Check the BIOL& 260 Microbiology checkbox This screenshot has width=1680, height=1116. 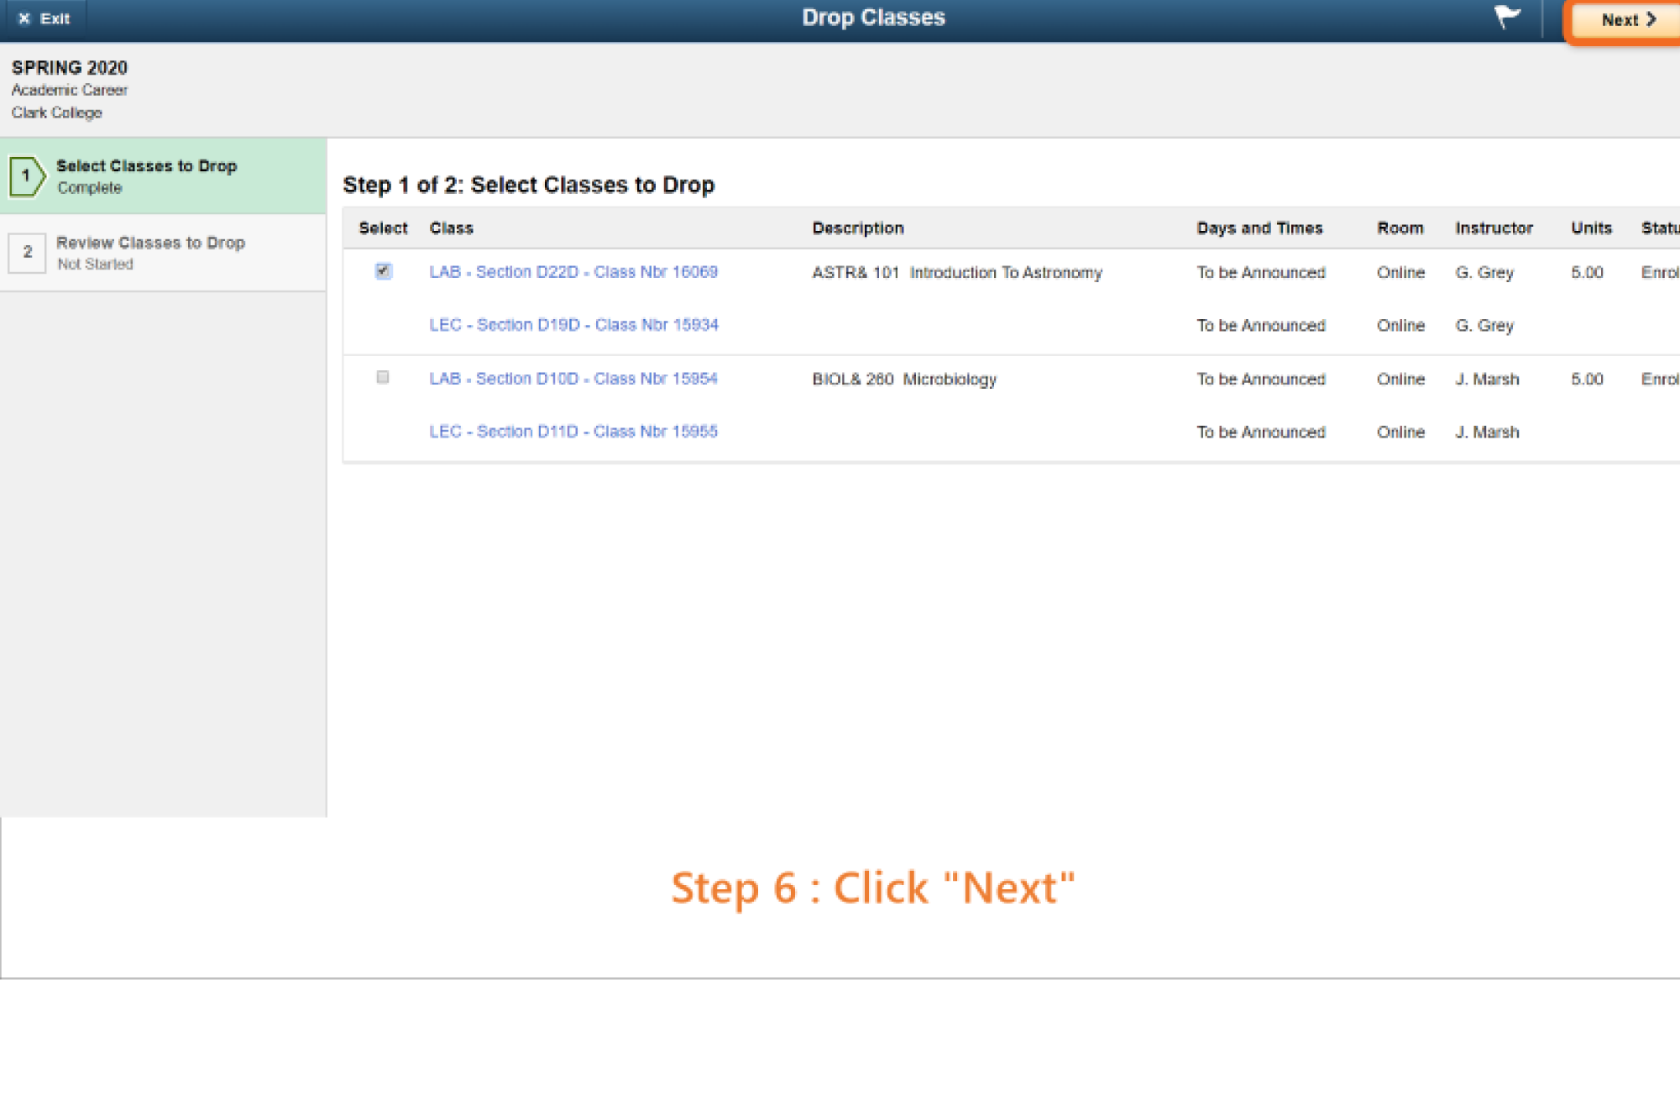tap(383, 378)
